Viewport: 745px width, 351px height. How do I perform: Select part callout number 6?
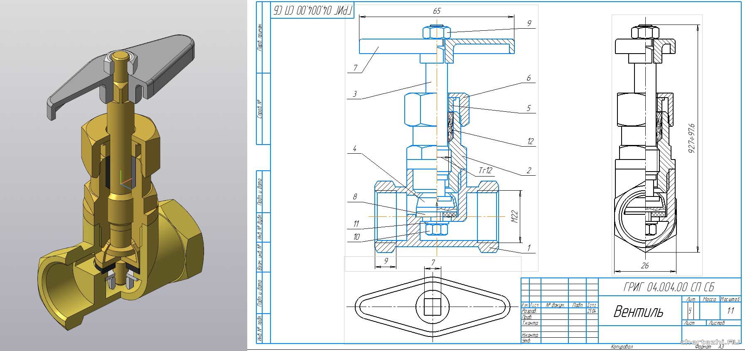(x=529, y=78)
